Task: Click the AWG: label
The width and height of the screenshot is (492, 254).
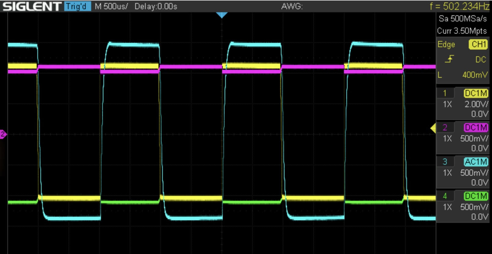Action: 292,6
